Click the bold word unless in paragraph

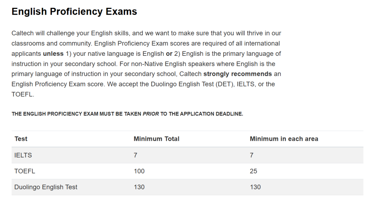click(53, 54)
